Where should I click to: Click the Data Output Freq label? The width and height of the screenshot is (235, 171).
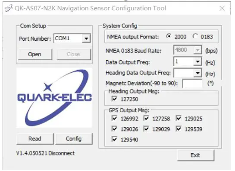click(x=128, y=62)
